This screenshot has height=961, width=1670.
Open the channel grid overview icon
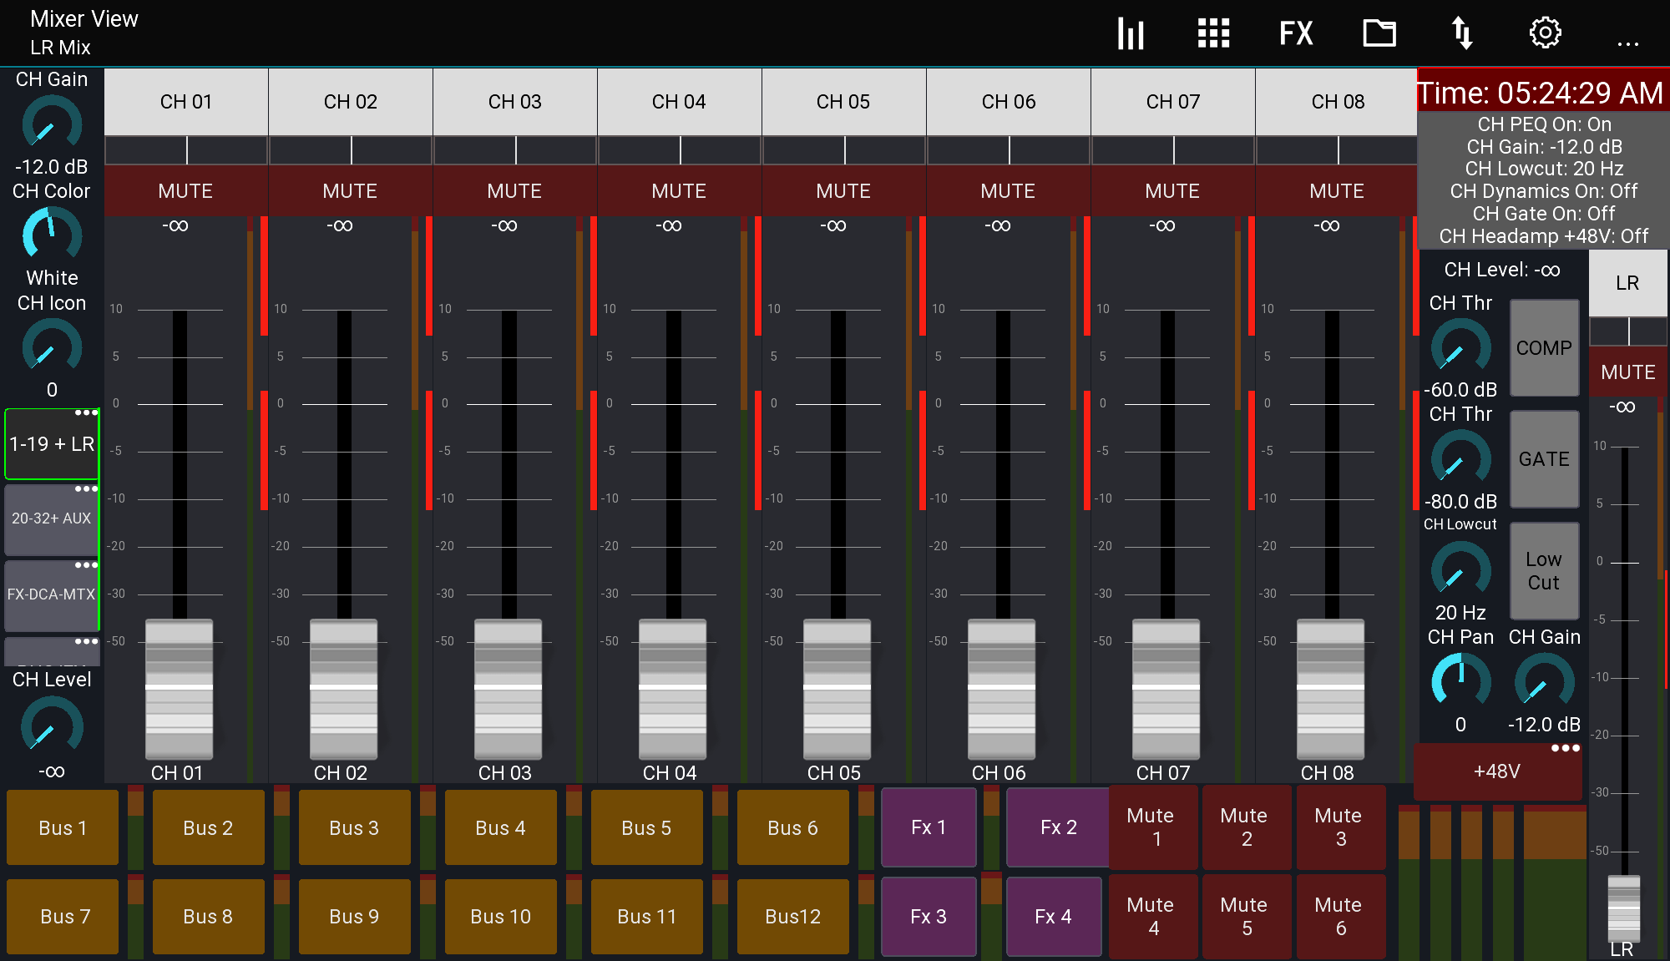point(1213,33)
